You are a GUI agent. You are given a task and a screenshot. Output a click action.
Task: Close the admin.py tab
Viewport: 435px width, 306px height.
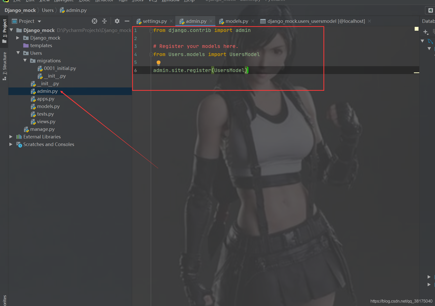211,21
